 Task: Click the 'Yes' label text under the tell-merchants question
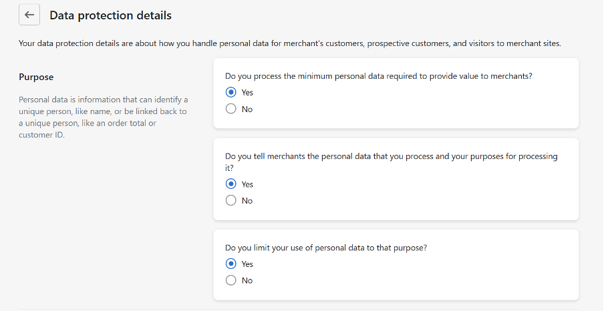pos(247,184)
